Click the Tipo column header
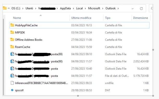Screen dimensions: 159x99 tap(108, 18)
